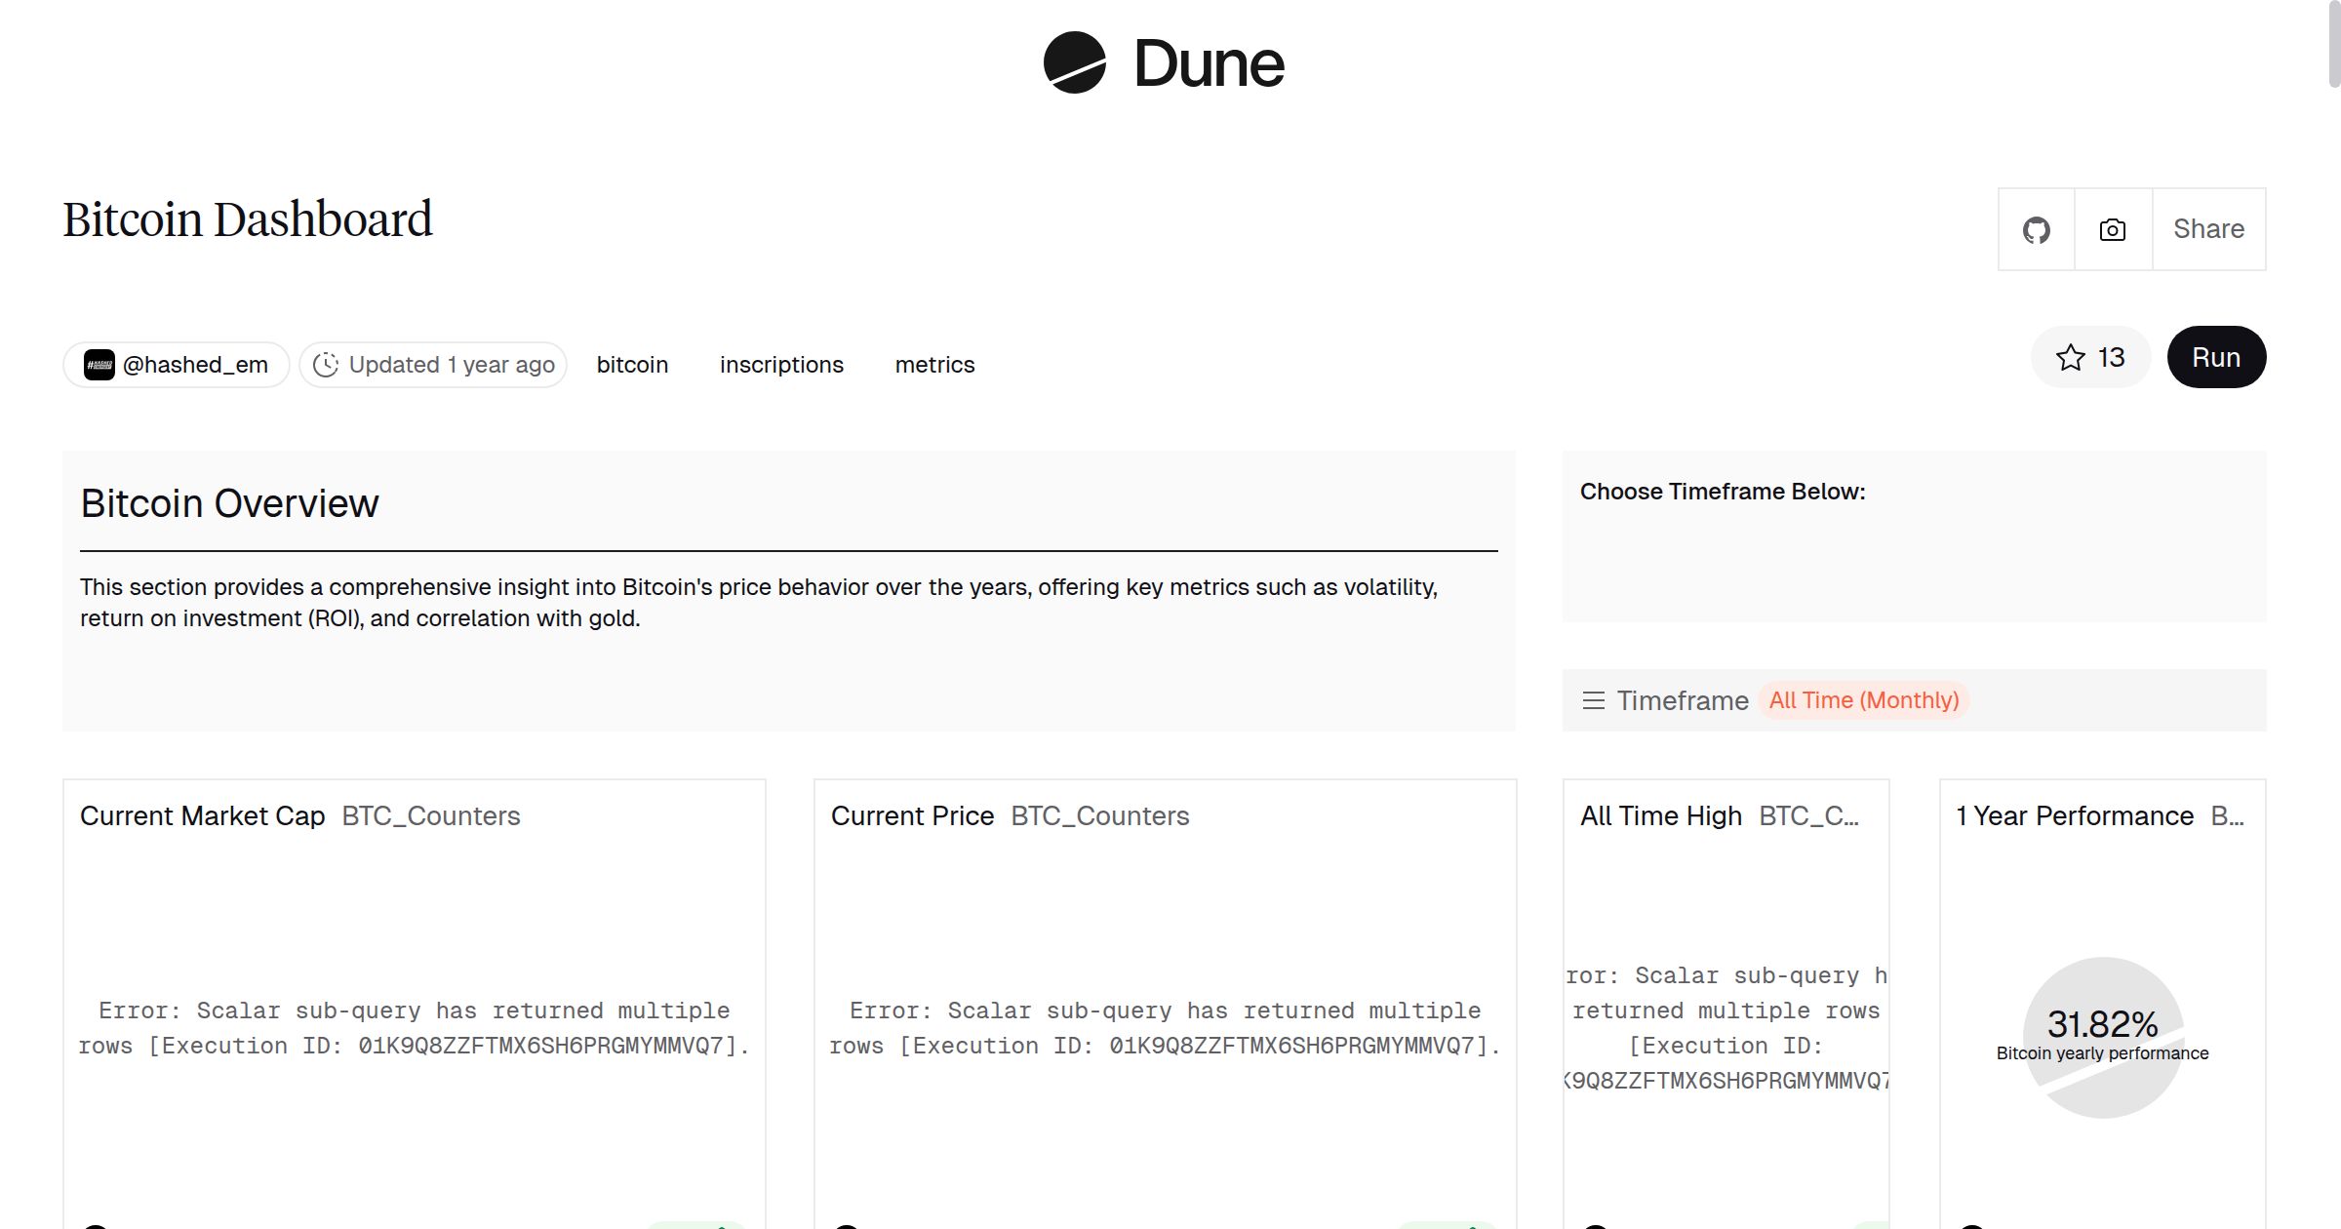Open the Current Price query title

912,816
